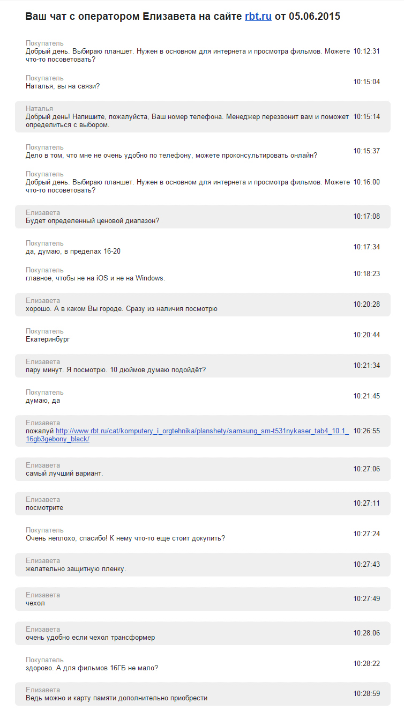Viewport: 404px width, 725px height.
Task: Click the message "самый лучший вариант."
Action: pyautogui.click(x=203, y=469)
